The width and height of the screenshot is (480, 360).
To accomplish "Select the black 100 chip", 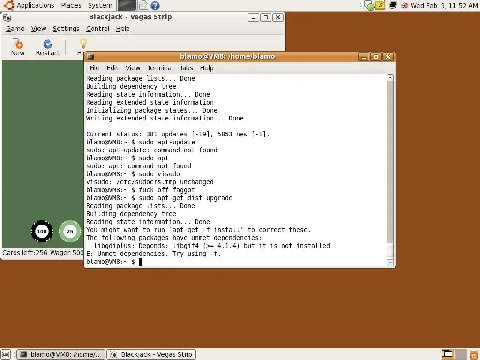I will (42, 231).
